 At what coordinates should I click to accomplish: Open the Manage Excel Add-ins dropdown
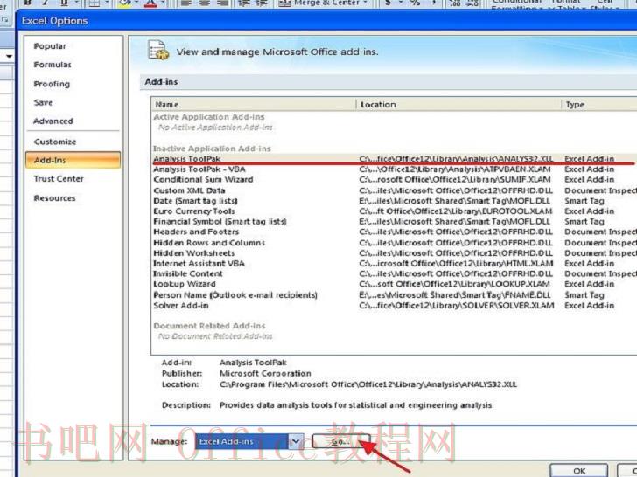pyautogui.click(x=296, y=441)
